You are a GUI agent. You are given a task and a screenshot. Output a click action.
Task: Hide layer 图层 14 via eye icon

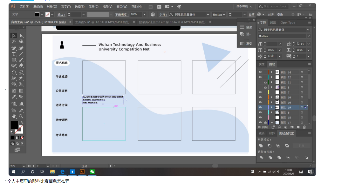tap(260, 72)
